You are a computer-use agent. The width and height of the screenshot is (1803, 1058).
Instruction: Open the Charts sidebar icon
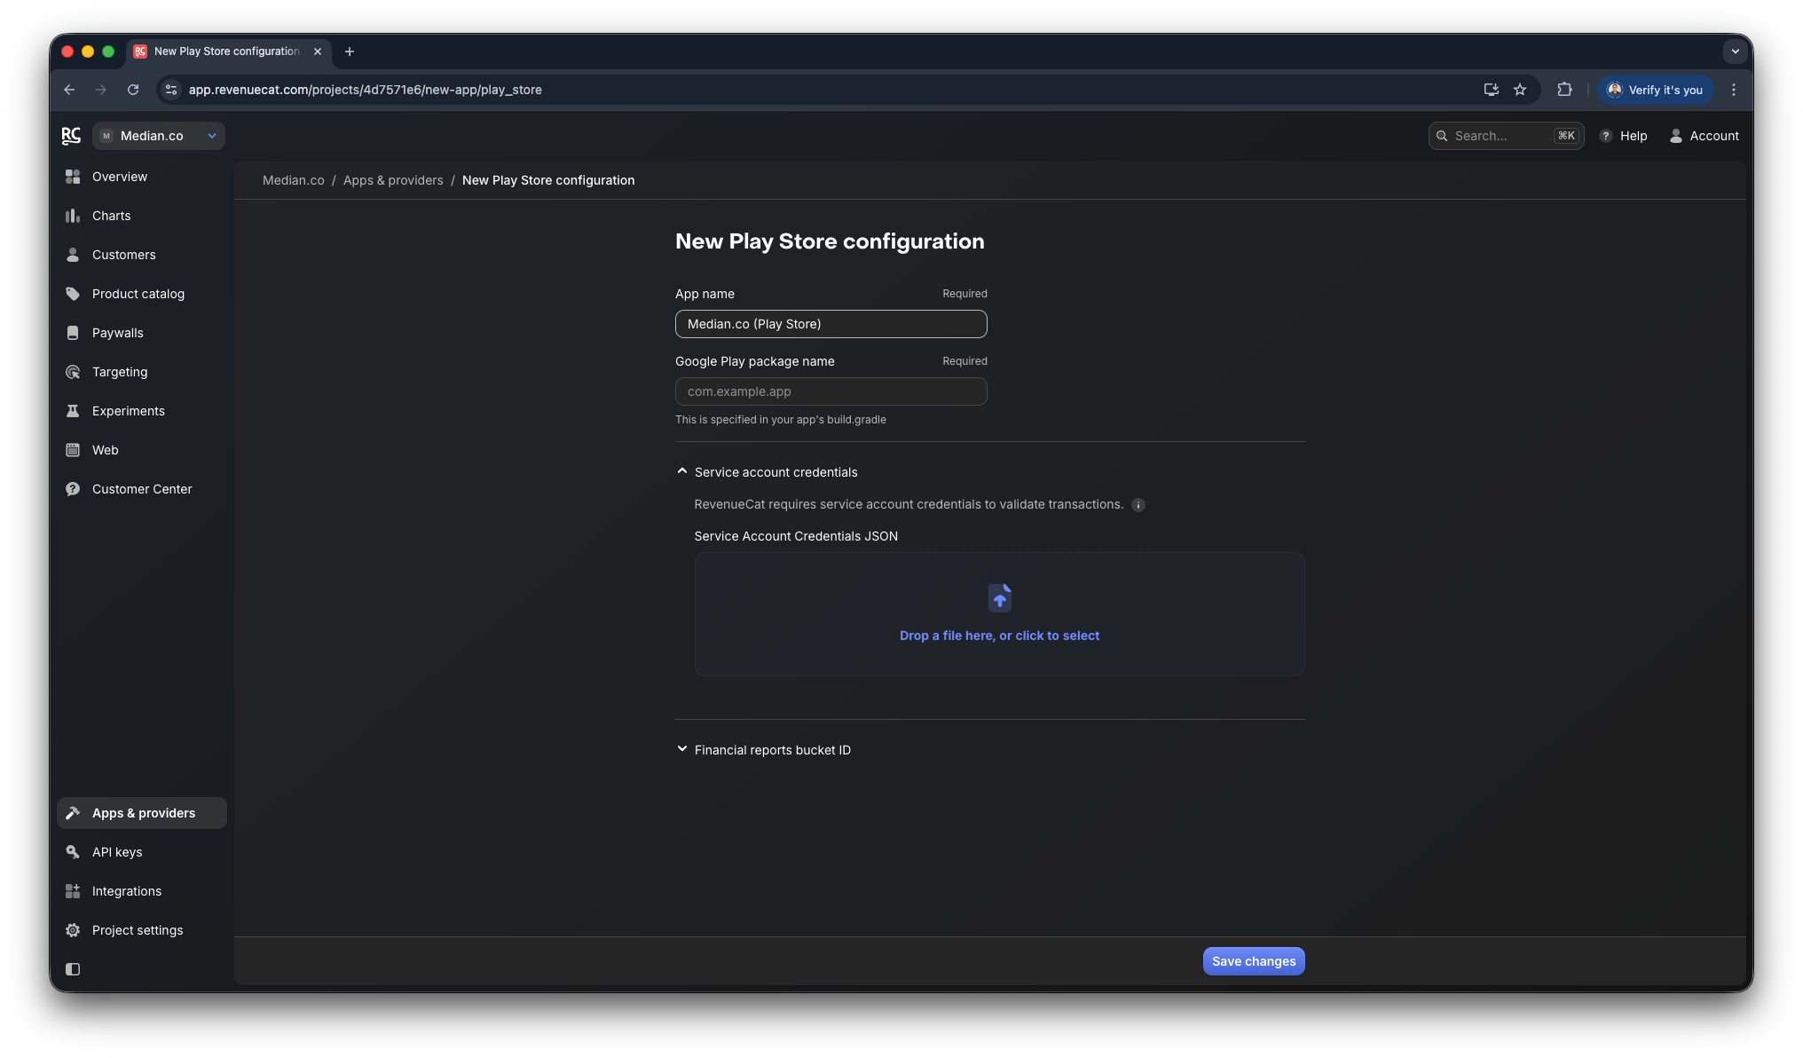pos(73,216)
